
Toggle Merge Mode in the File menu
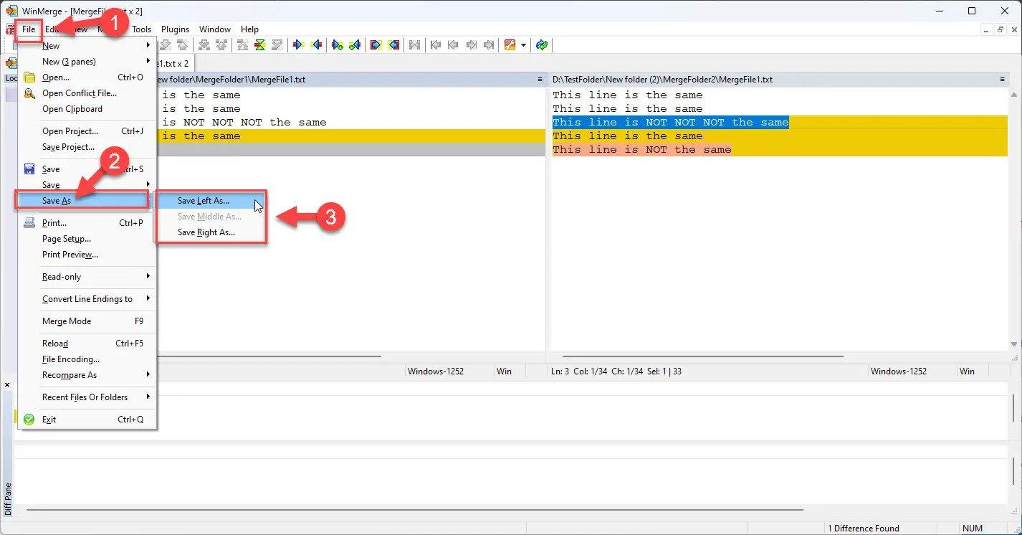pyautogui.click(x=87, y=321)
